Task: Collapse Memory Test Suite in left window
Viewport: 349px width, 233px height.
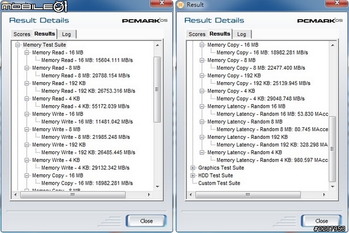Action: coord(17,45)
